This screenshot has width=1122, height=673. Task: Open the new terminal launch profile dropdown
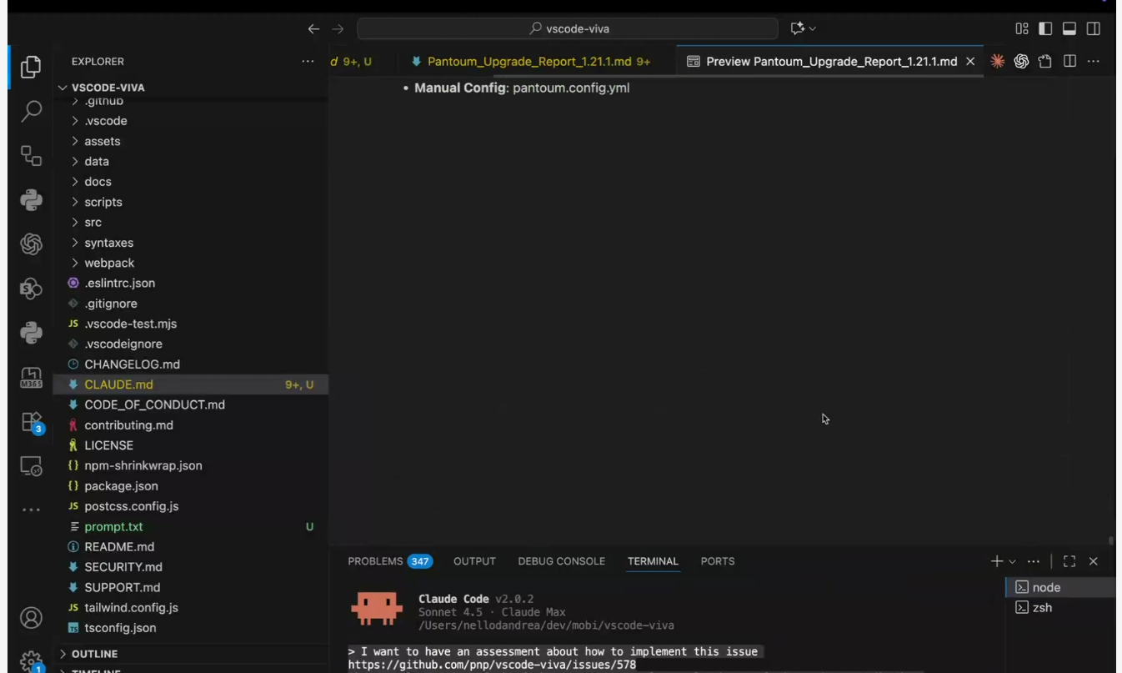(x=1013, y=561)
